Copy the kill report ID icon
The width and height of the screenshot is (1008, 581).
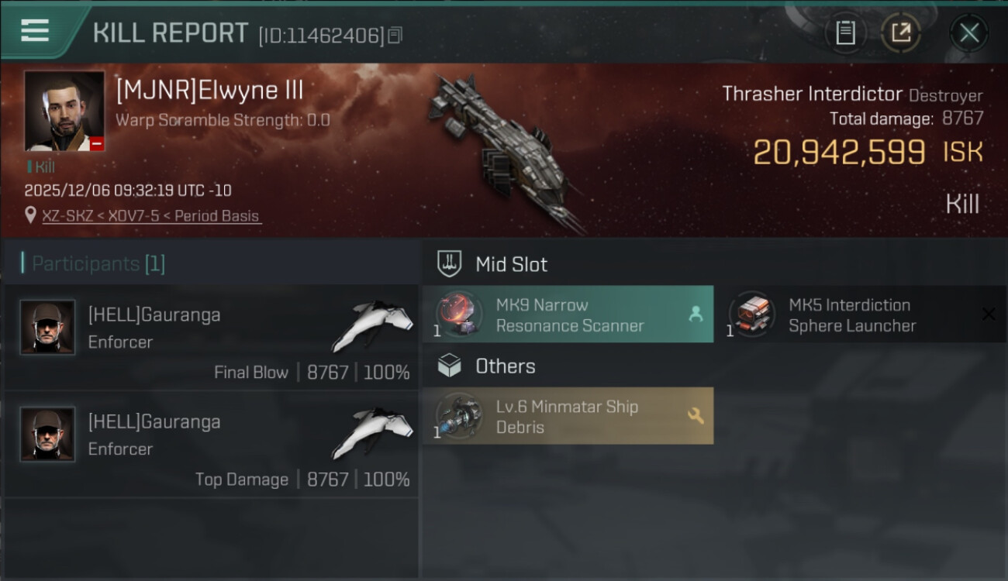(x=395, y=36)
